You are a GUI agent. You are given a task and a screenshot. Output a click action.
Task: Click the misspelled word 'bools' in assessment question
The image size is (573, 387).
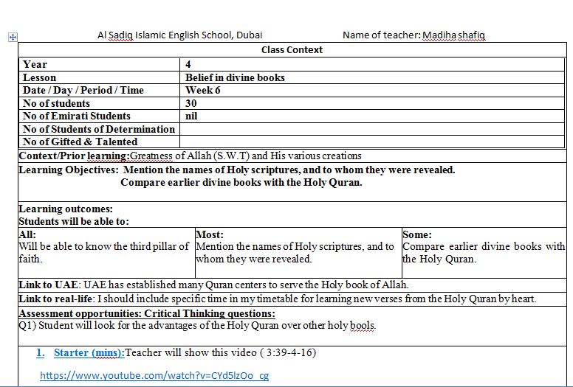361,325
